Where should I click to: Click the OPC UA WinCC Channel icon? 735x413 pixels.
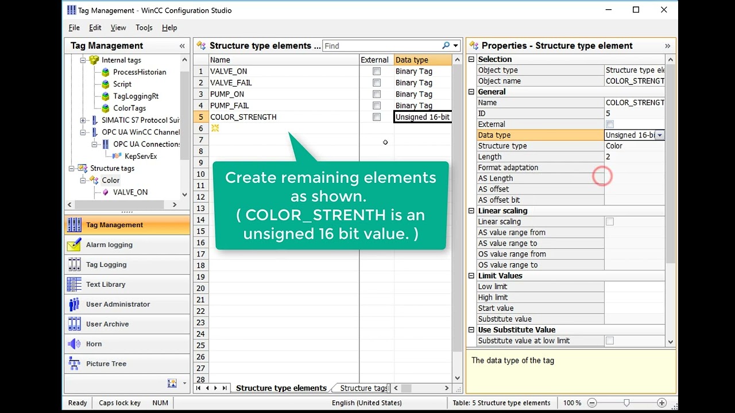(94, 133)
